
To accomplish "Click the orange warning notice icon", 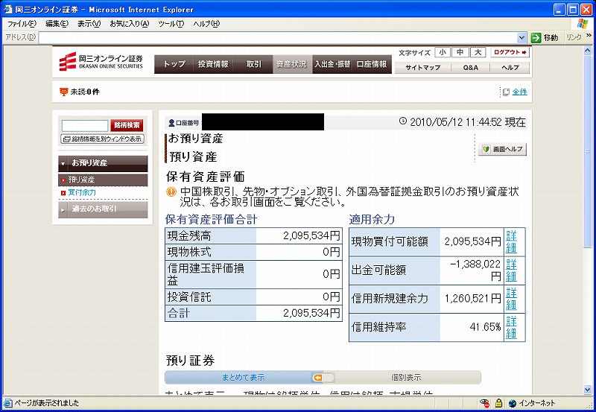I will (x=171, y=192).
